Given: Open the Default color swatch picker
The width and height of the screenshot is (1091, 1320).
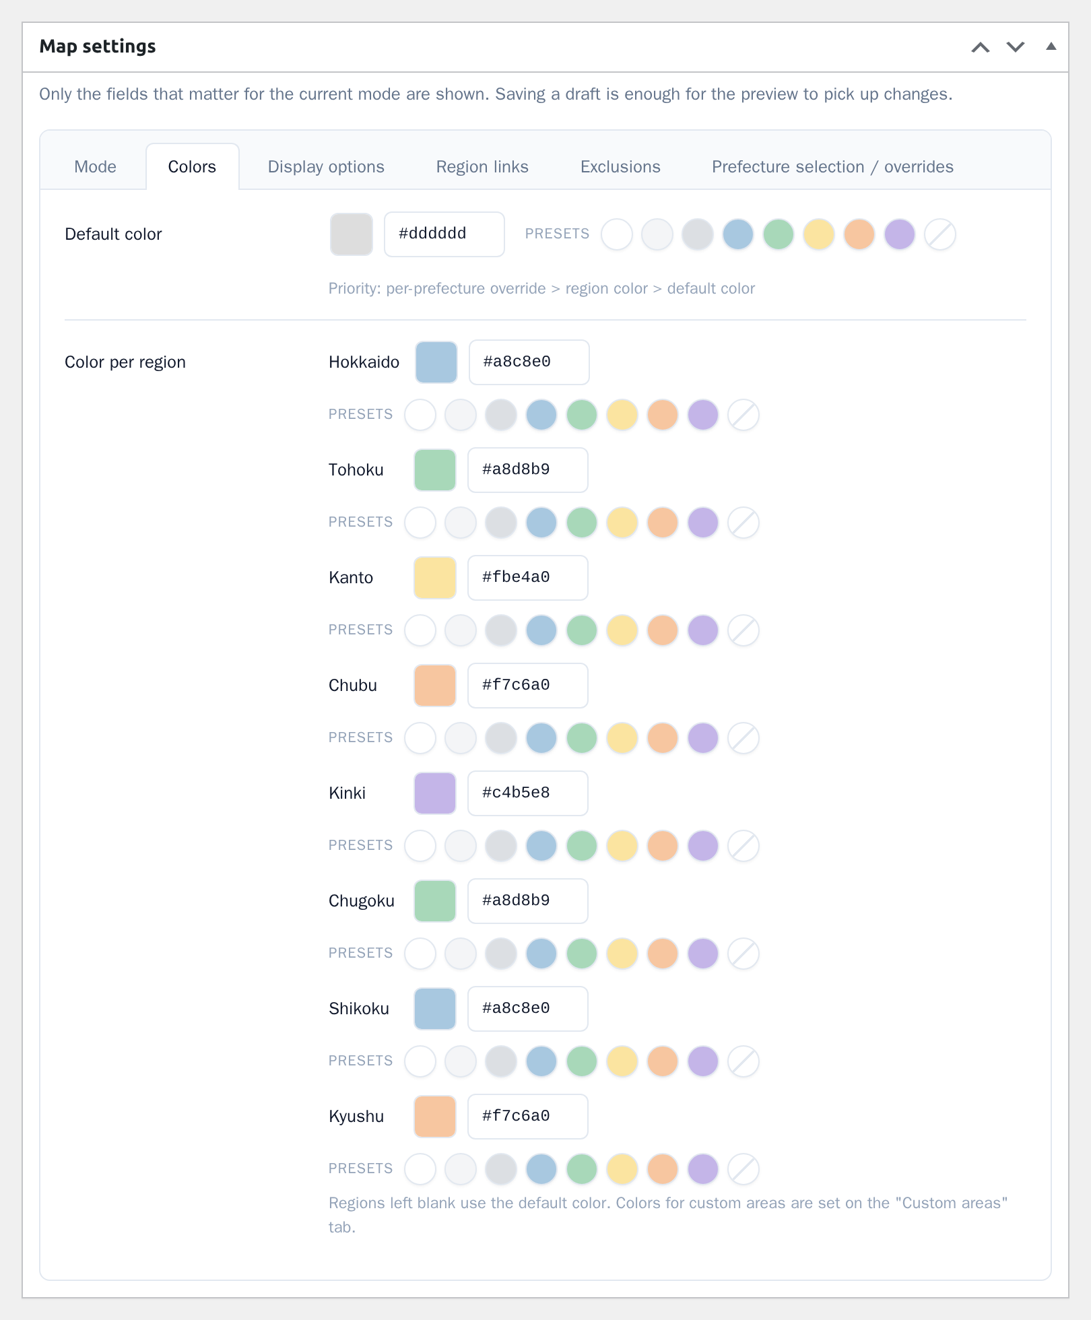Looking at the screenshot, I should [x=352, y=234].
